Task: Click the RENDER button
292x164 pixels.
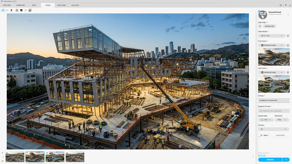Action: 270,160
